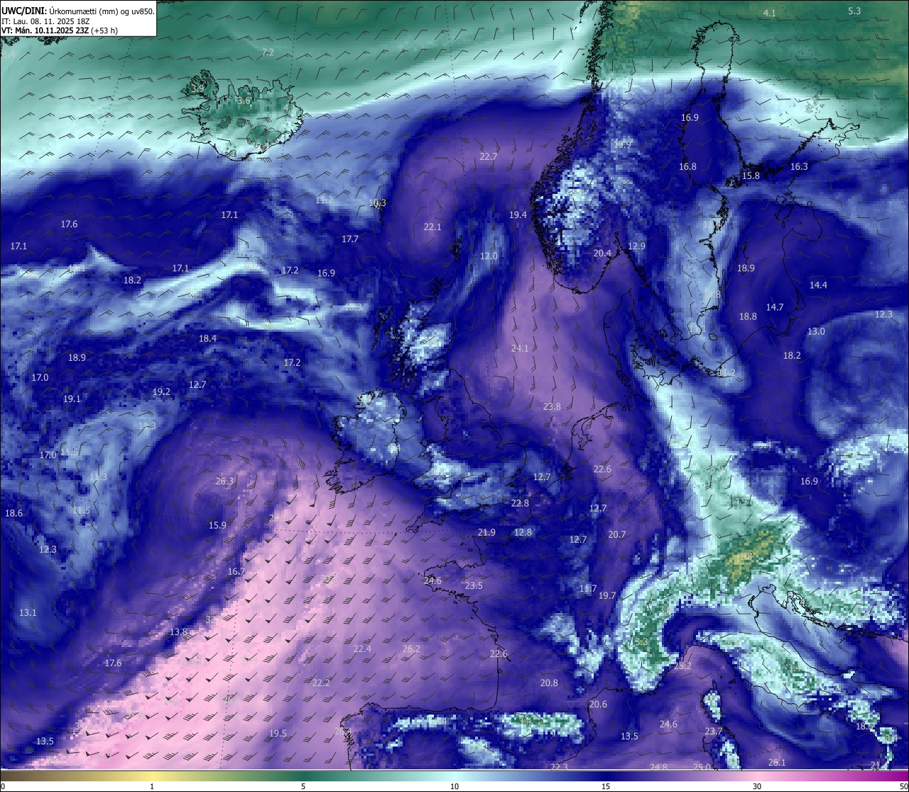Screen dimensions: 909x792
Task: Click the 4.1 value on the map
Action: point(770,13)
